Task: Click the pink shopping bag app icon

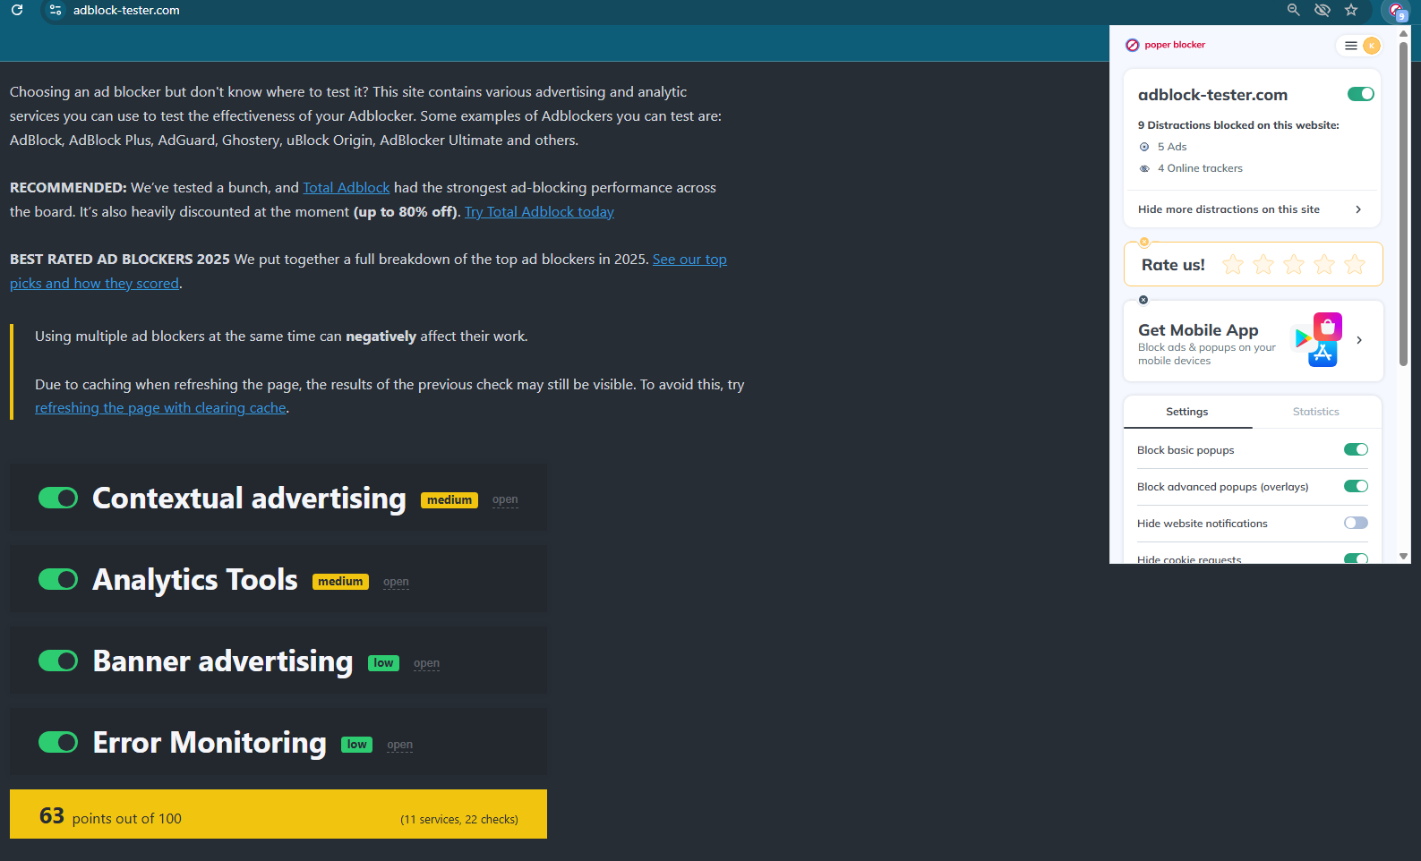Action: point(1328,327)
